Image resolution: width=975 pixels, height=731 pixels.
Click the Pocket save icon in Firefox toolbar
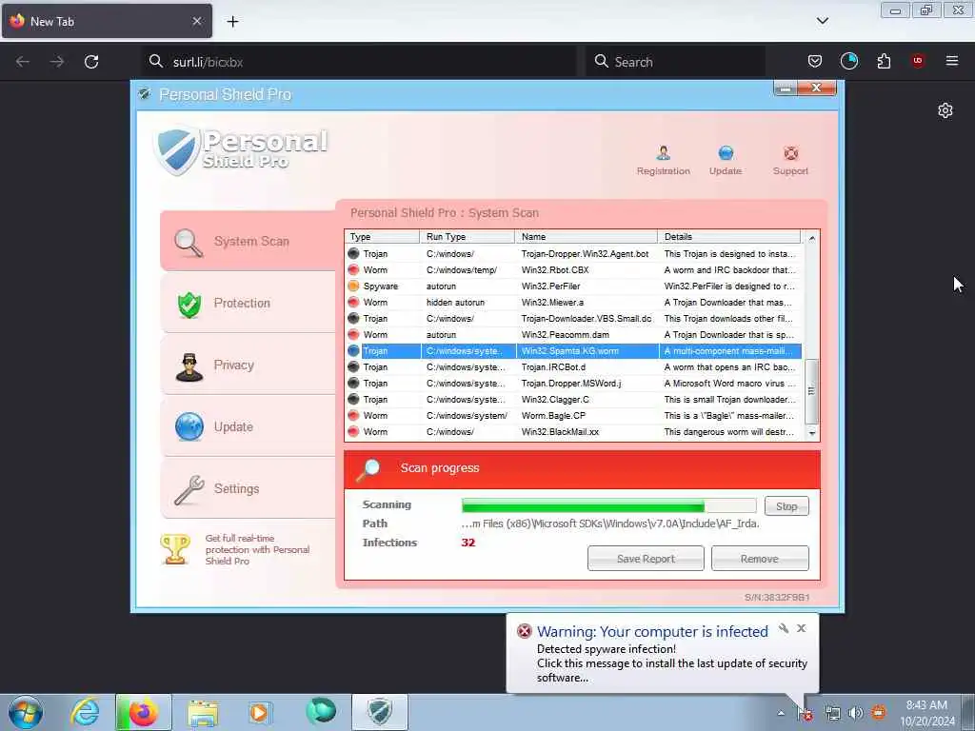[815, 61]
